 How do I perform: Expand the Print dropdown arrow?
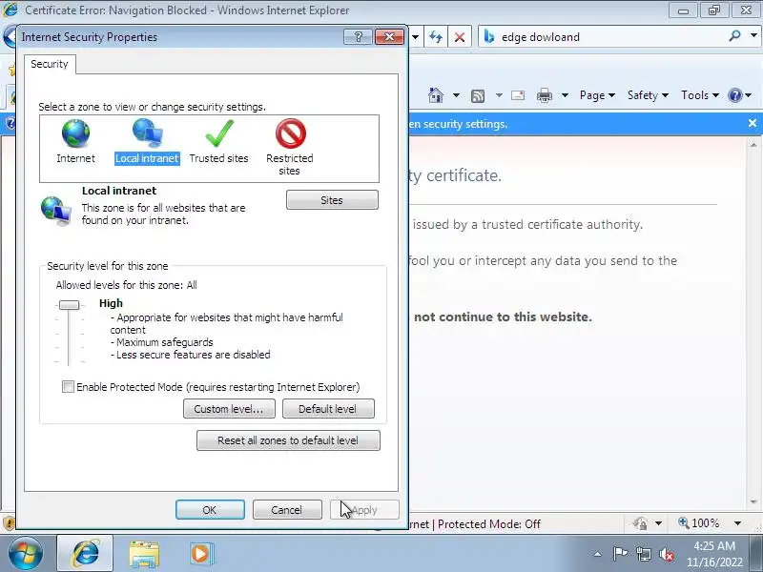[x=565, y=95]
